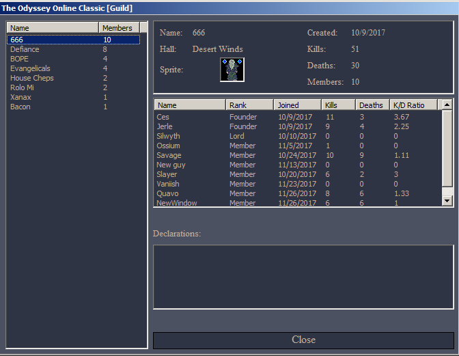Image resolution: width=459 pixels, height=356 pixels.
Task: Sort members by Rank column header
Action: tap(249, 105)
